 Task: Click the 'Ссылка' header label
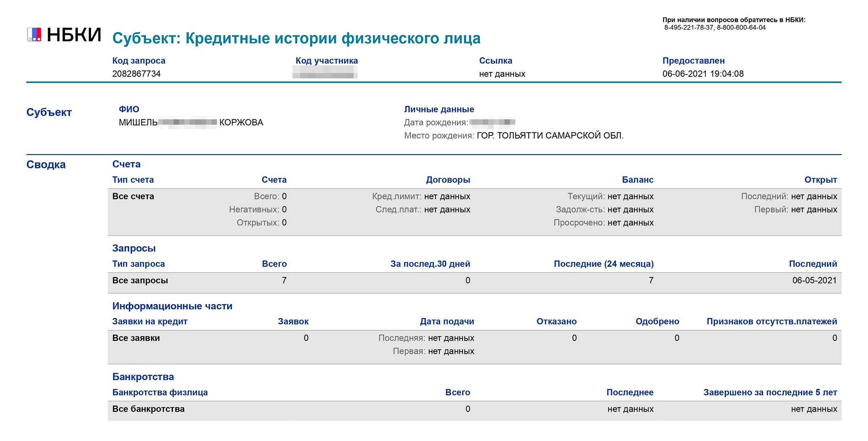(495, 60)
